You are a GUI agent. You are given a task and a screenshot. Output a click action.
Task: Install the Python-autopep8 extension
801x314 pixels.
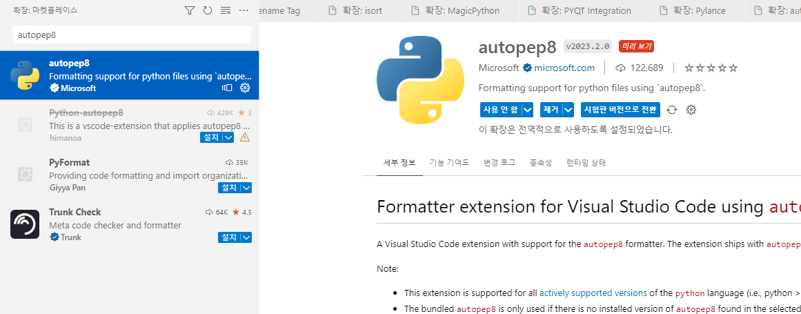coord(212,137)
